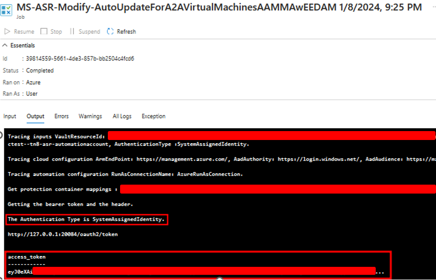Viewport: 436px width, 280px height.
Task: Click the ctest--tn8-asr-automationaccount output line
Action: (129, 144)
